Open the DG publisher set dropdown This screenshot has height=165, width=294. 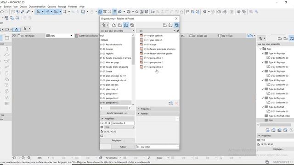pos(156,31)
